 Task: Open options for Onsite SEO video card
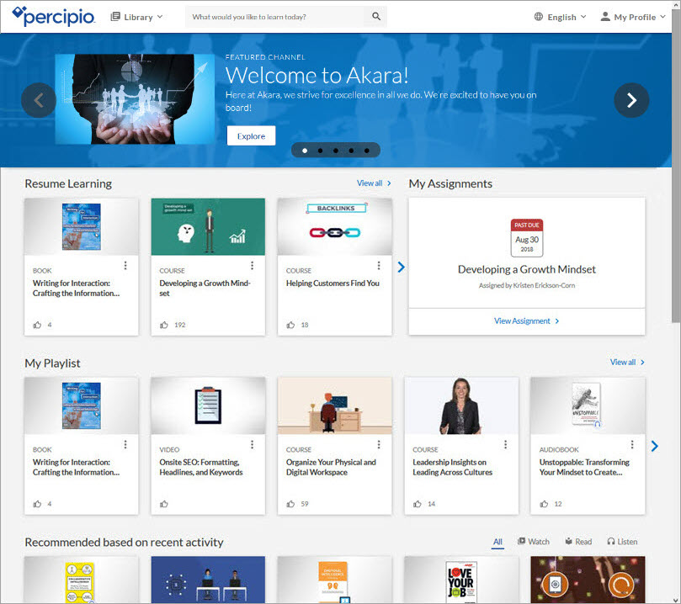click(x=252, y=444)
